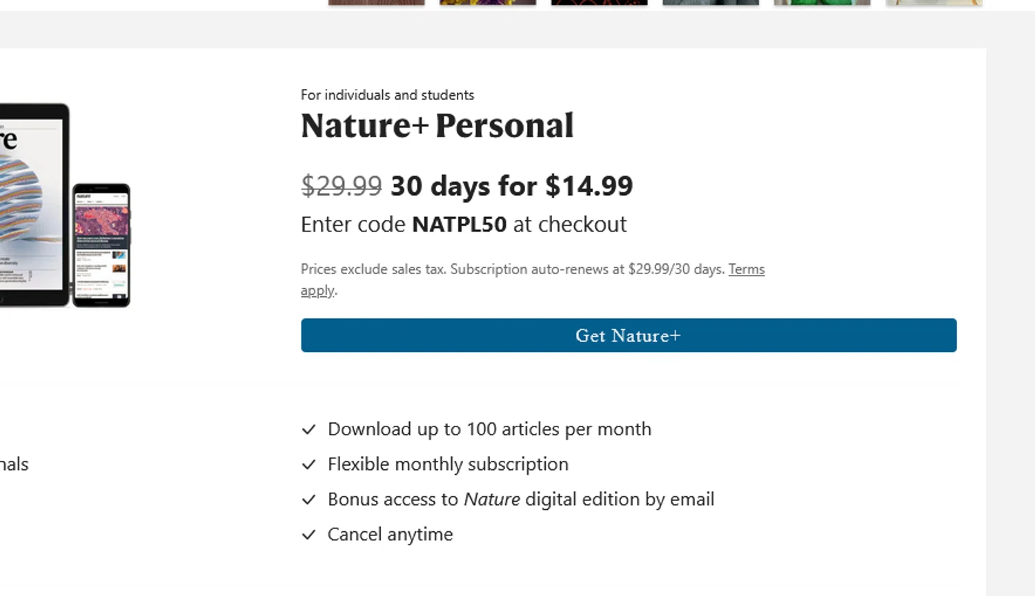This screenshot has height=596, width=1035.
Task: Click the smartphone image showing nature website
Action: click(101, 245)
